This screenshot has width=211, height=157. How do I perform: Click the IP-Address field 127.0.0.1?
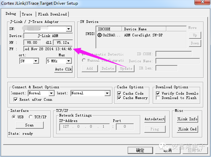85,127
